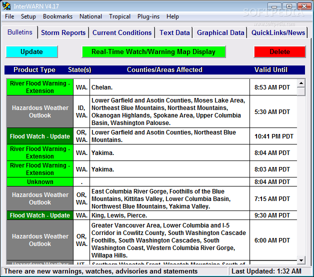Viewport: 314px width, 277px height.
Task: Click the King, Lewis, Pierce counties cell
Action: point(170,215)
